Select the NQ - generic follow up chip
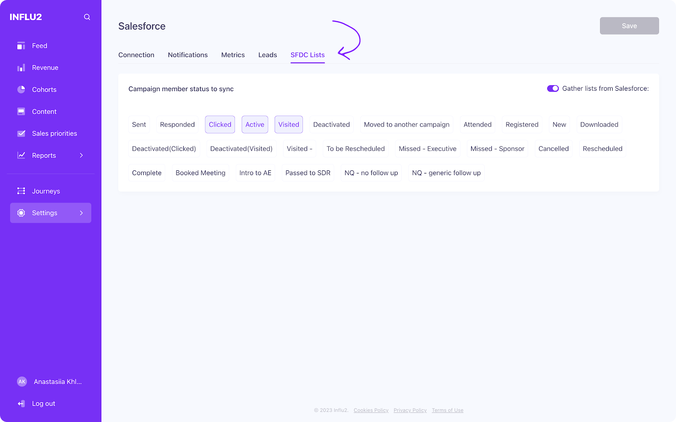The width and height of the screenshot is (676, 422). point(446,173)
